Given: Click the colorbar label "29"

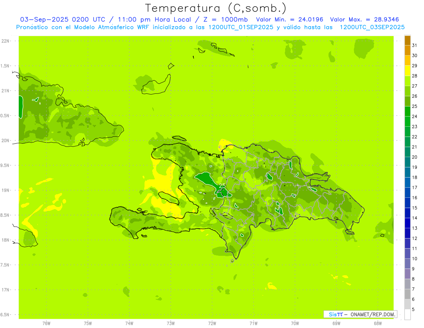Looking at the screenshot, I should (415, 65).
